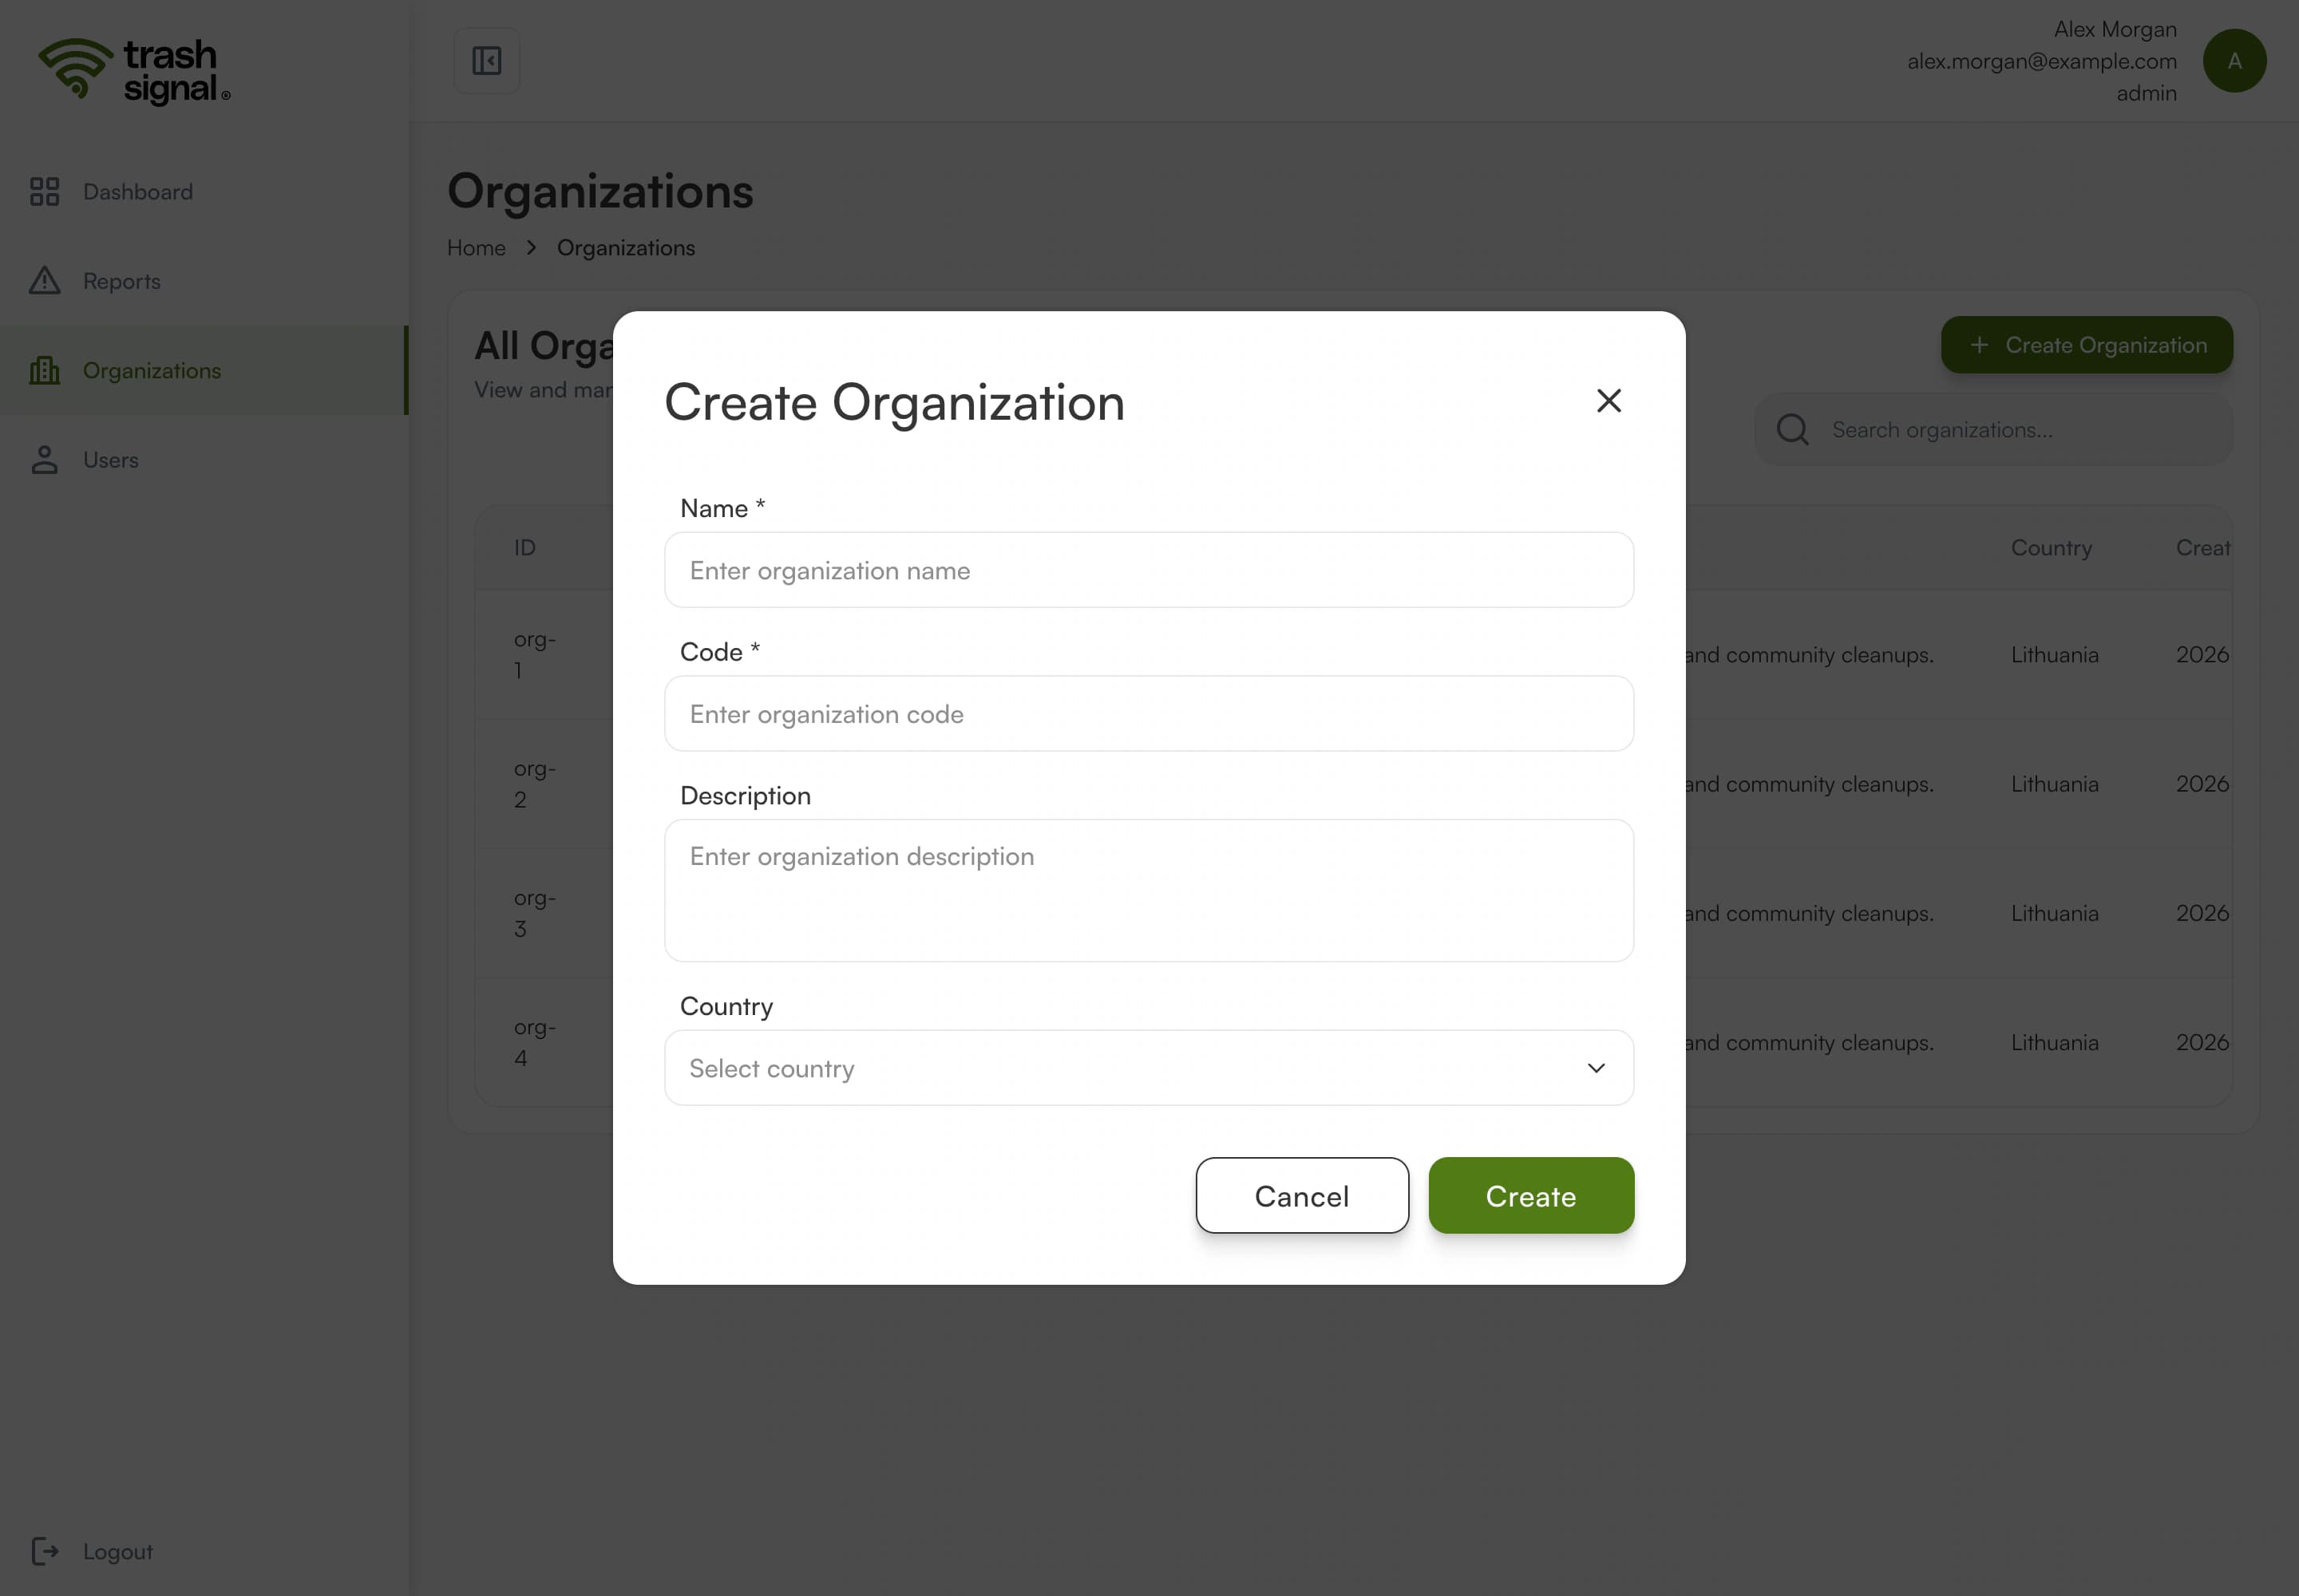Click the Users person icon

pyautogui.click(x=45, y=460)
